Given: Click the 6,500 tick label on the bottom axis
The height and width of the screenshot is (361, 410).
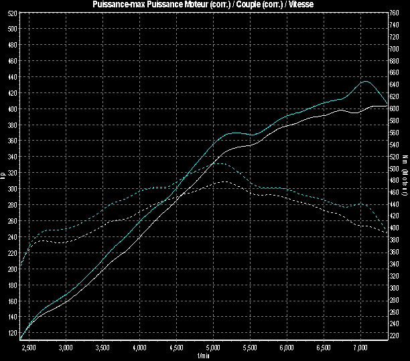Looking at the screenshot, I should 323,349.
